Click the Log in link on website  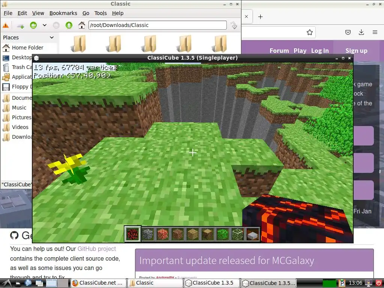click(x=320, y=51)
